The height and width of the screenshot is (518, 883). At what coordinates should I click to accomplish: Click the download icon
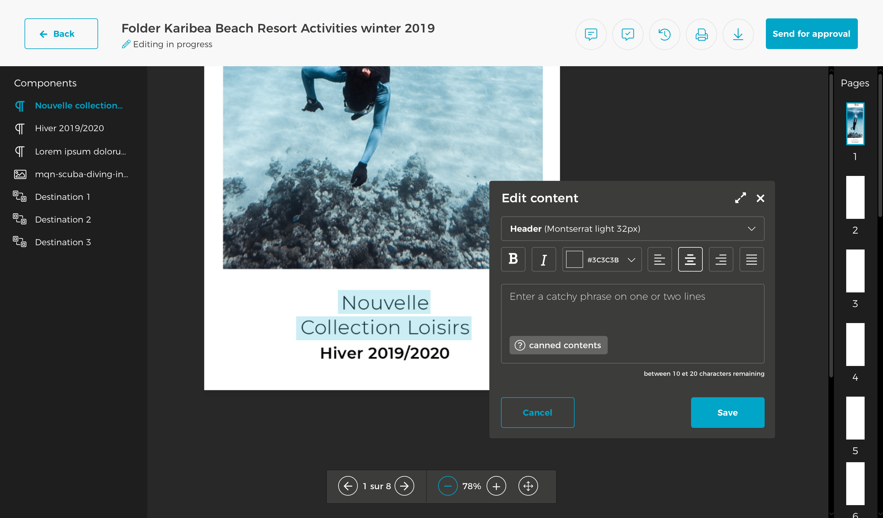[738, 34]
